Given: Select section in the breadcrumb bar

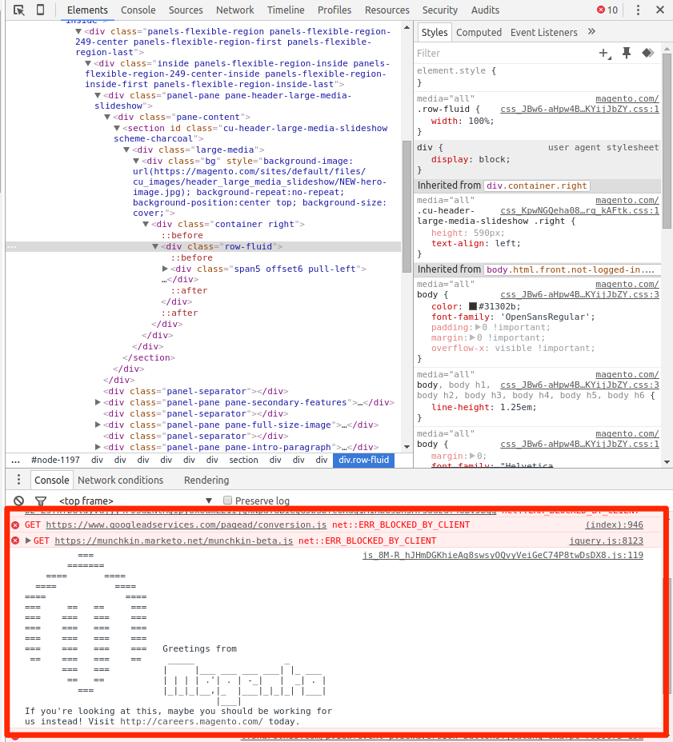Looking at the screenshot, I should 243,460.
